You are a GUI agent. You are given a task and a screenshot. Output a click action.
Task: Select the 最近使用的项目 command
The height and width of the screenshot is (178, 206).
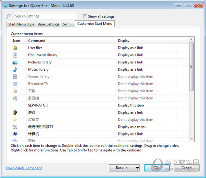(x=41, y=127)
